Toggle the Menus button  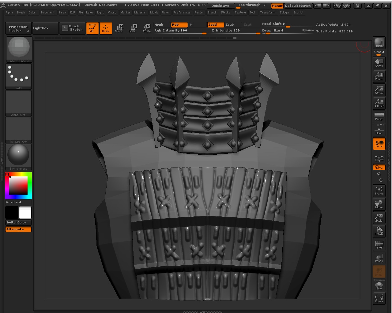(277, 6)
